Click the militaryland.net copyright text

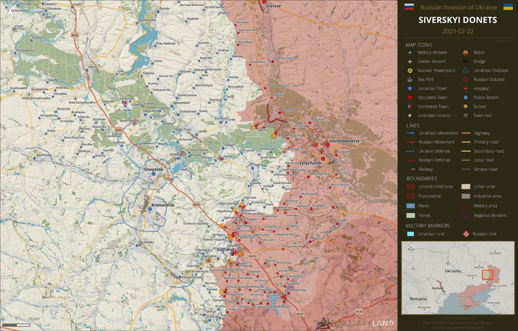pyautogui.click(x=458, y=318)
